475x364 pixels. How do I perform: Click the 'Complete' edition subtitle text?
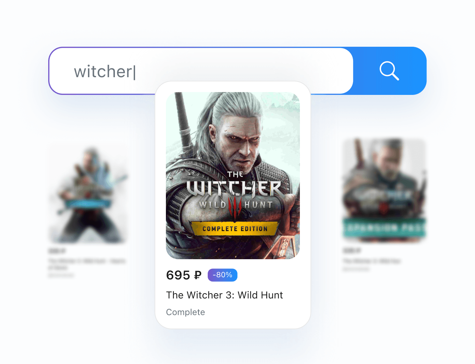[x=185, y=312]
